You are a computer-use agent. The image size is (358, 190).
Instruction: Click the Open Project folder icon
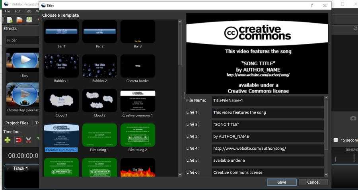click(19, 20)
